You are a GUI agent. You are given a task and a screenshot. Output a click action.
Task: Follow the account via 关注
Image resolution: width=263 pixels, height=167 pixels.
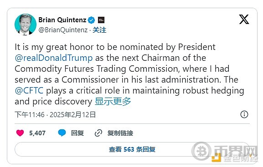click(x=99, y=30)
